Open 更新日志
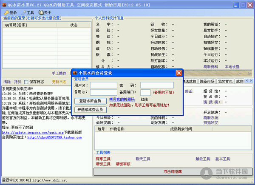 59,82
